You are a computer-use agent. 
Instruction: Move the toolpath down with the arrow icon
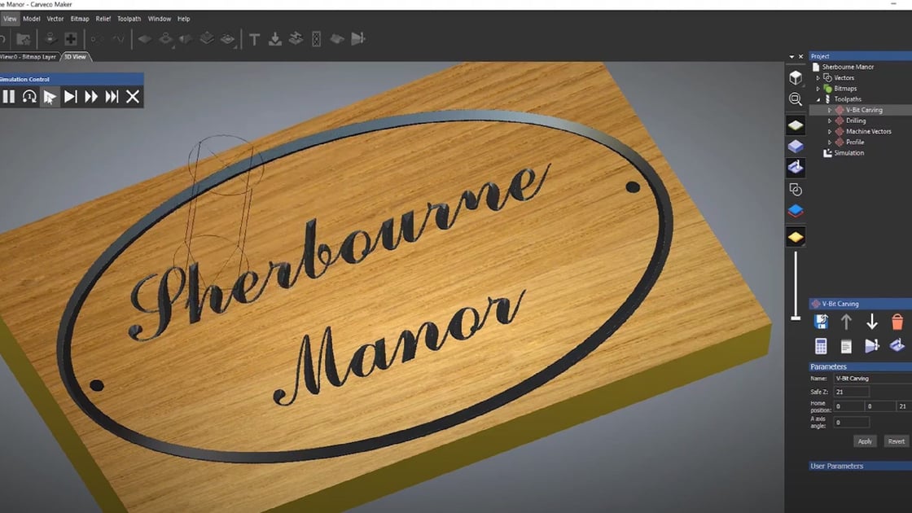pyautogui.click(x=871, y=321)
